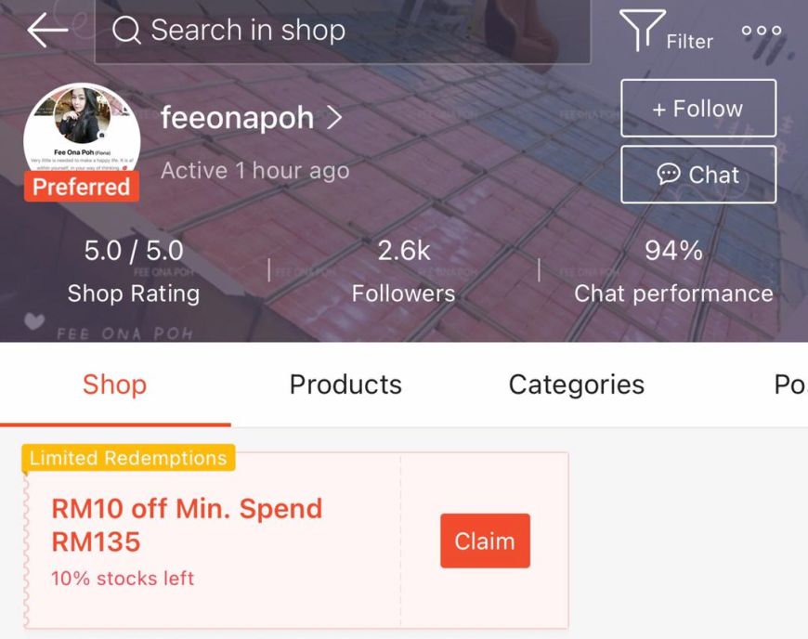Image resolution: width=808 pixels, height=639 pixels.
Task: Tap the Preferred seller badge
Action: (82, 187)
